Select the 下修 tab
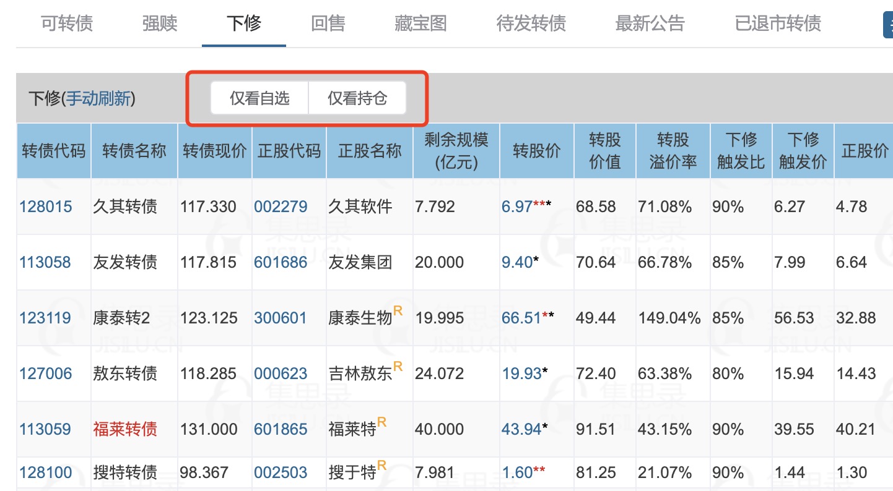Image resolution: width=893 pixels, height=491 pixels. point(244,23)
